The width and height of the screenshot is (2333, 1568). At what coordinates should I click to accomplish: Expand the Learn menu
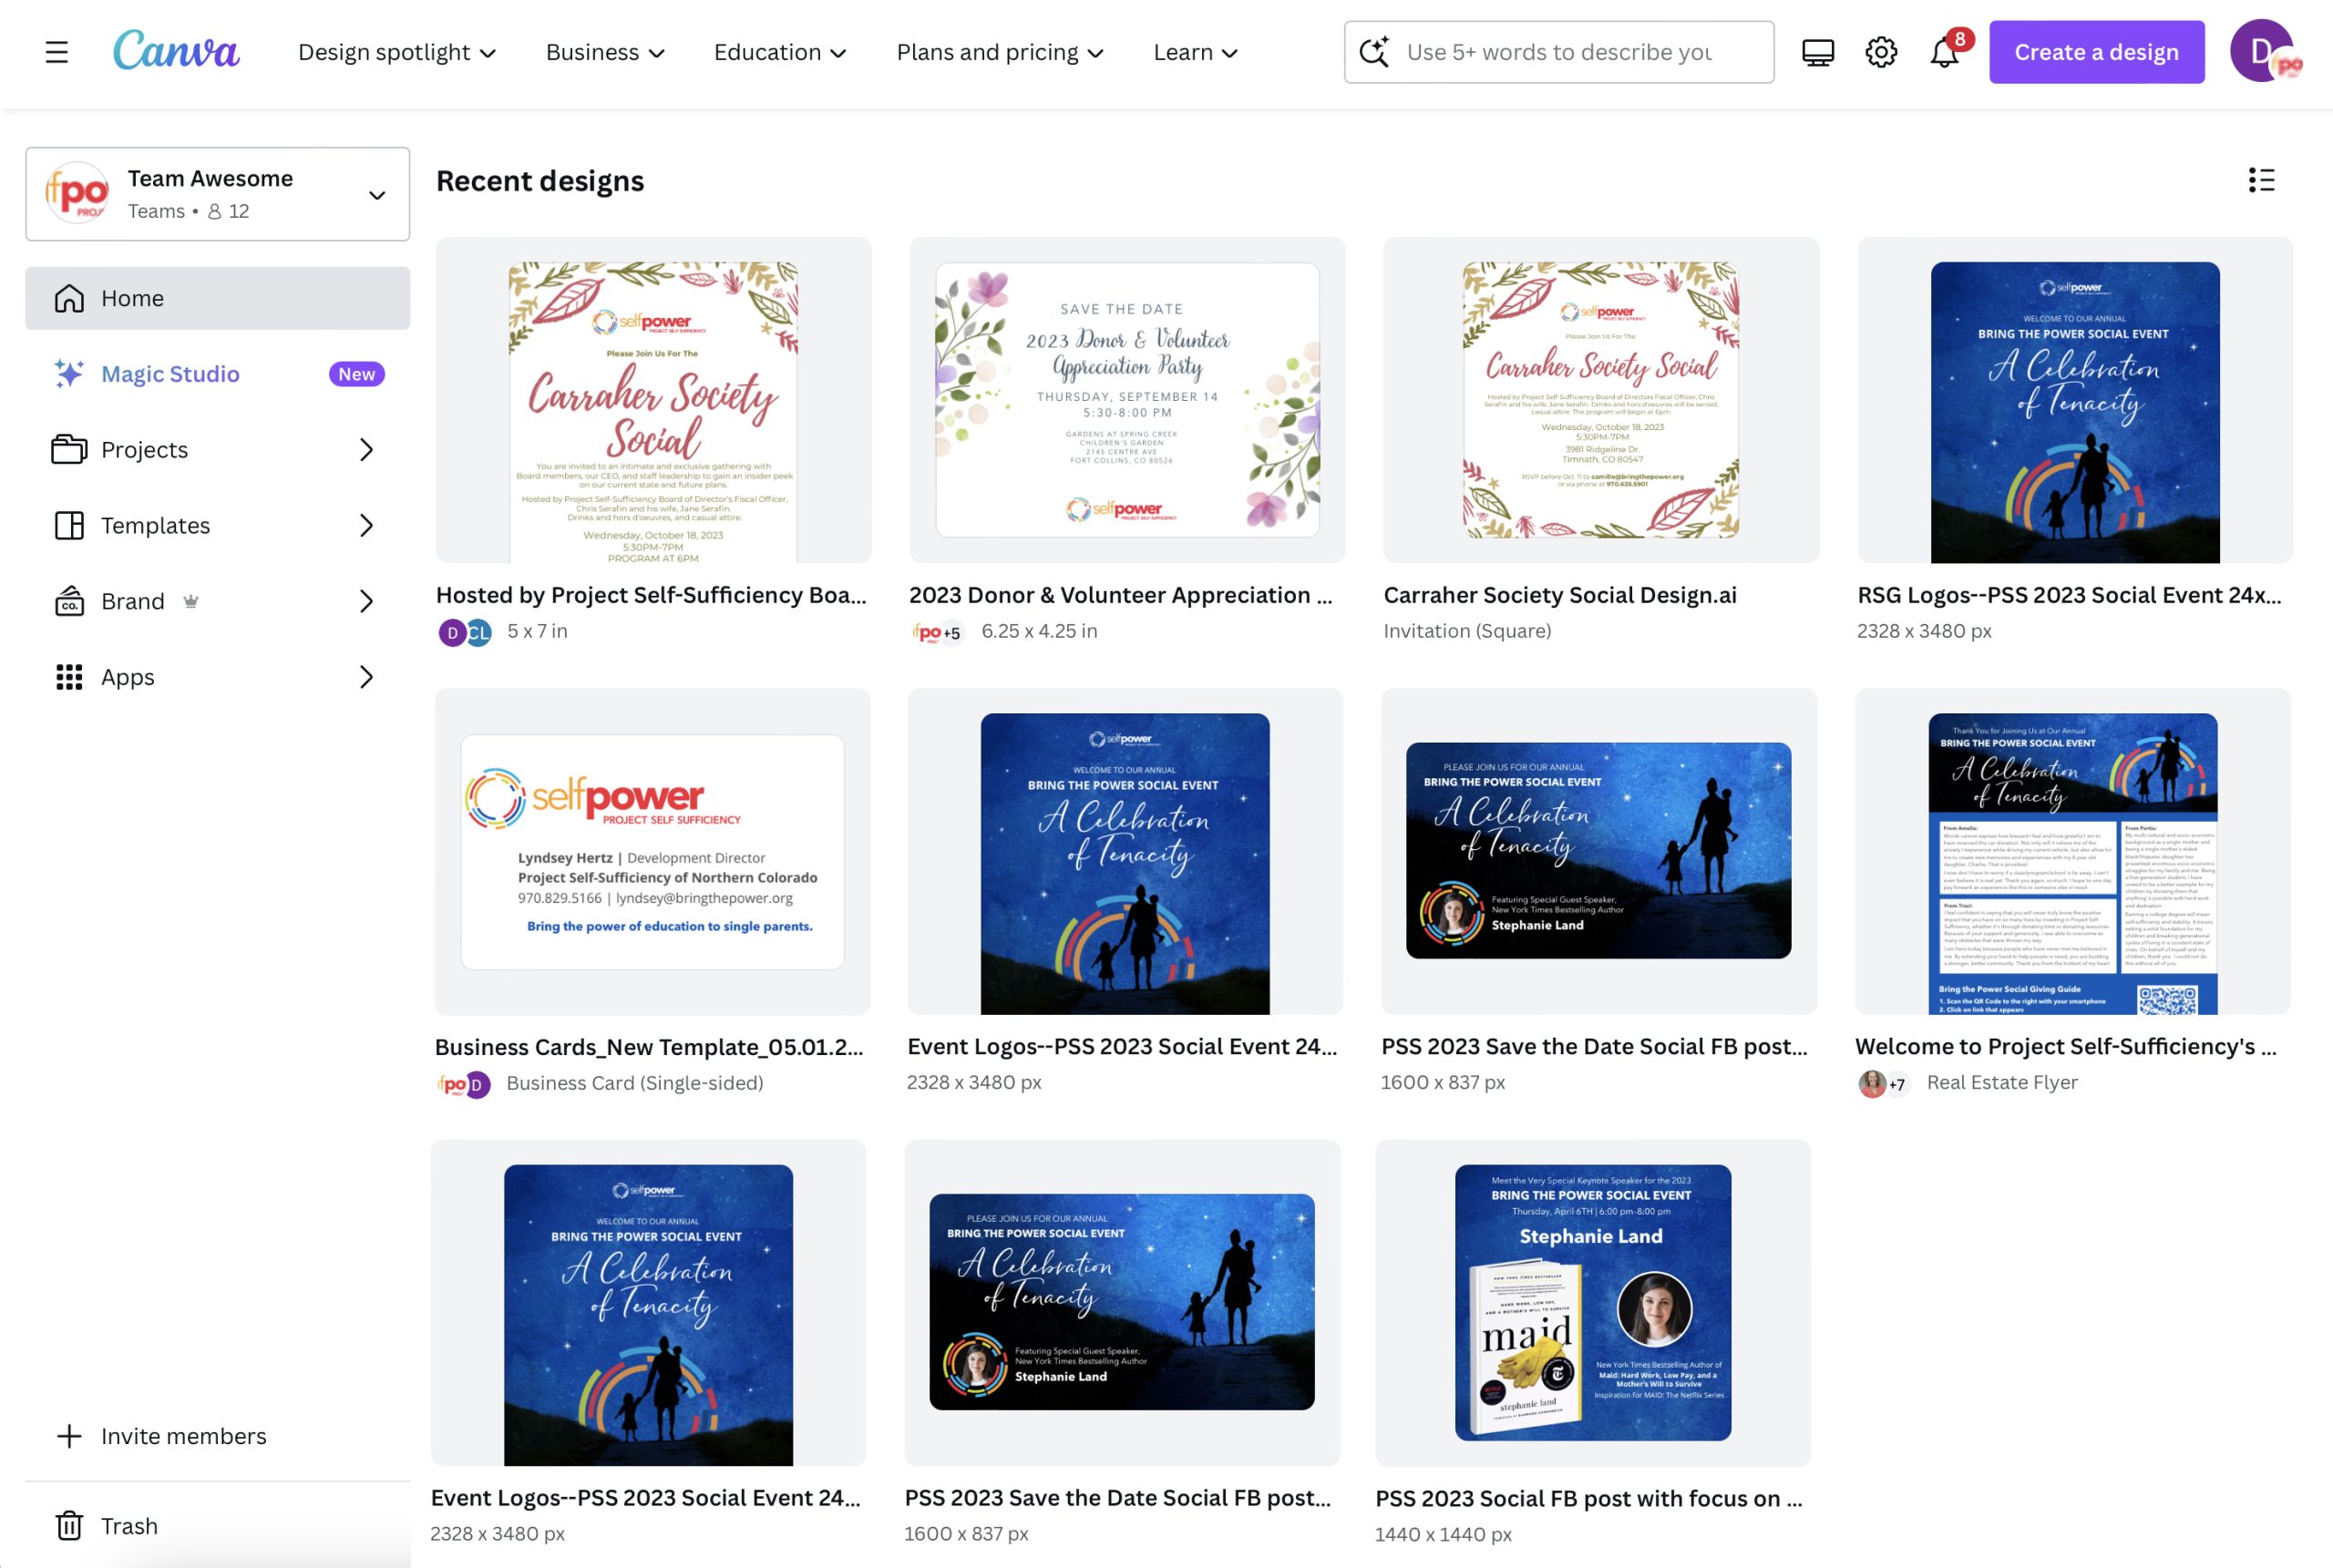(1196, 52)
